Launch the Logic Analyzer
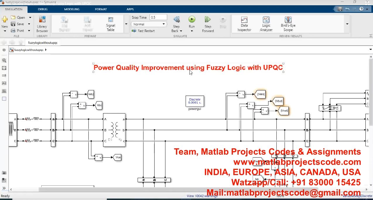This screenshot has height=200, width=373. point(266,24)
